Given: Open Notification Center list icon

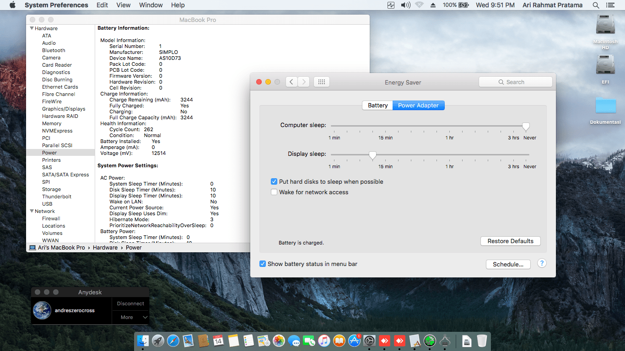Looking at the screenshot, I should click(610, 5).
